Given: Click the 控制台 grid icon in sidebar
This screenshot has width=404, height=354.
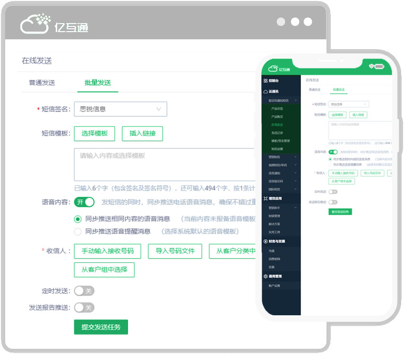Looking at the screenshot, I should [266, 81].
